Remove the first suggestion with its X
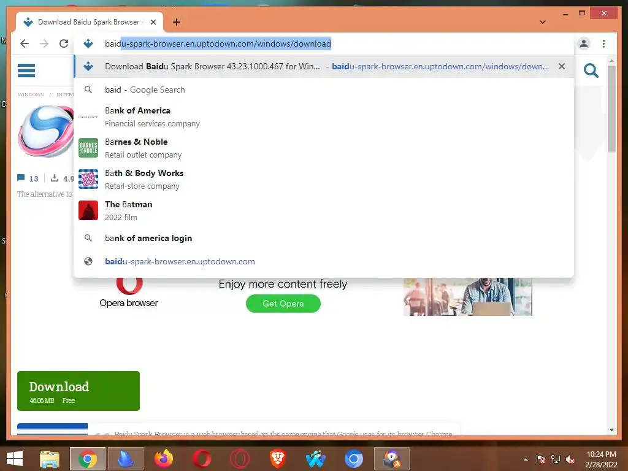This screenshot has height=471, width=628. [x=562, y=66]
